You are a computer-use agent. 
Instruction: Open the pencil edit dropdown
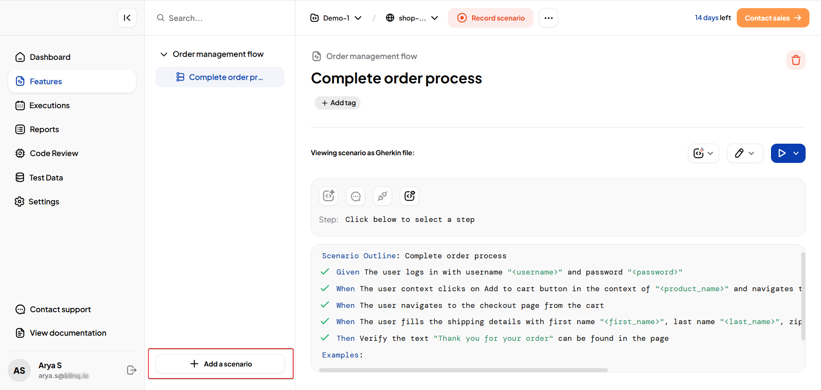click(744, 154)
